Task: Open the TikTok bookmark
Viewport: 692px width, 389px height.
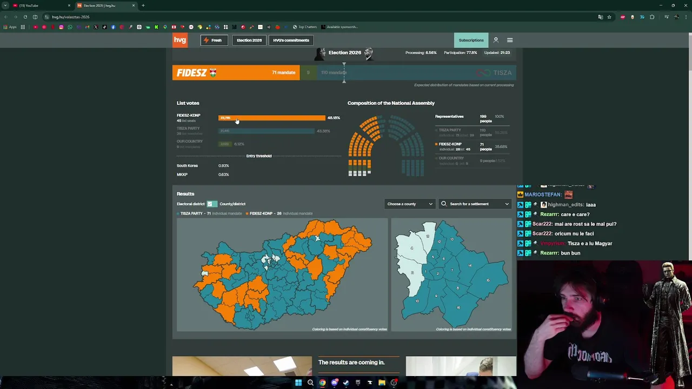Action: [104, 27]
